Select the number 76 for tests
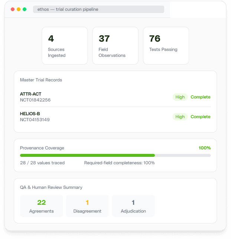Screen dimensions: 231x239 pos(155,38)
